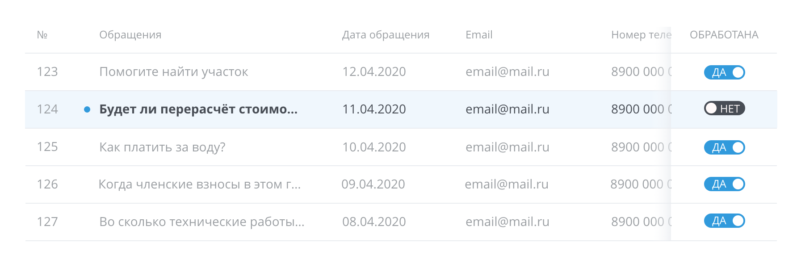Select date 09.04.2020 cell
This screenshot has width=797, height=268.
coord(373,184)
